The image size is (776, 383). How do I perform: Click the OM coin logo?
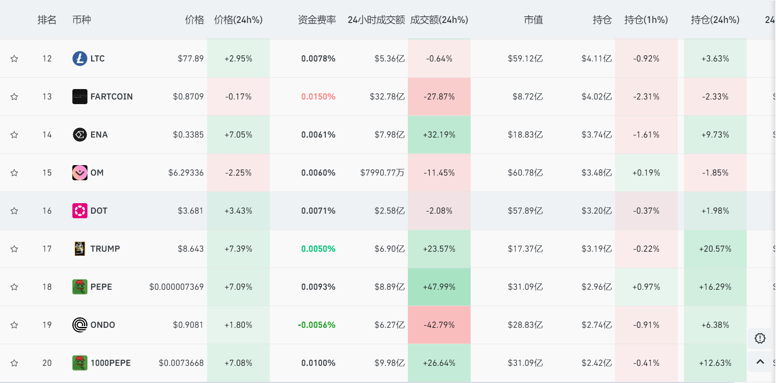[x=79, y=173]
